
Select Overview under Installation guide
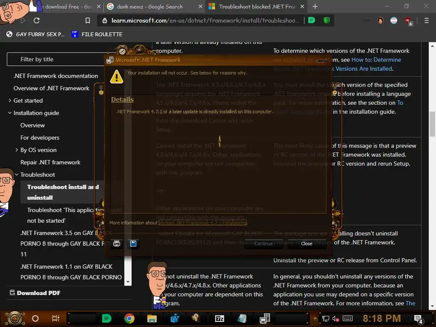[32, 125]
